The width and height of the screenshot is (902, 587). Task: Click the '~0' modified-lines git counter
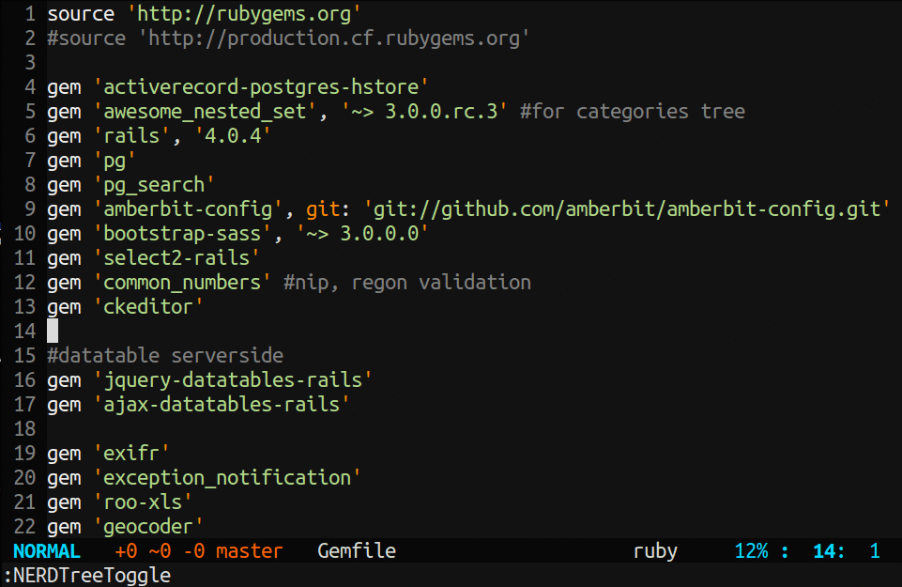pyautogui.click(x=160, y=551)
